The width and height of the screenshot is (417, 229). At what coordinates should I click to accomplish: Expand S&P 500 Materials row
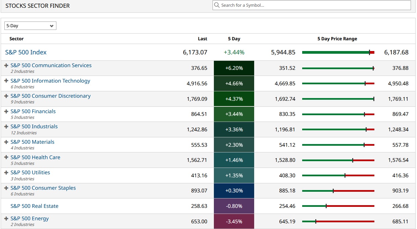(x=6, y=142)
